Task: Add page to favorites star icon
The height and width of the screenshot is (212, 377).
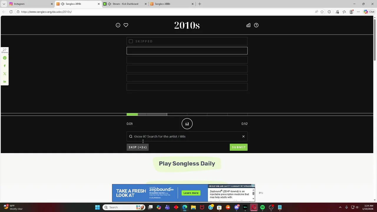Action: coord(322,12)
